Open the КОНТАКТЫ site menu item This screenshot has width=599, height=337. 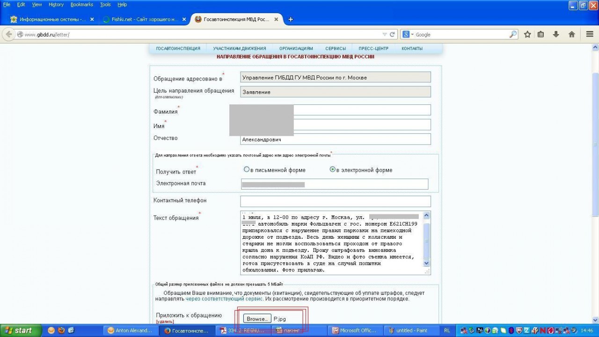pos(412,48)
